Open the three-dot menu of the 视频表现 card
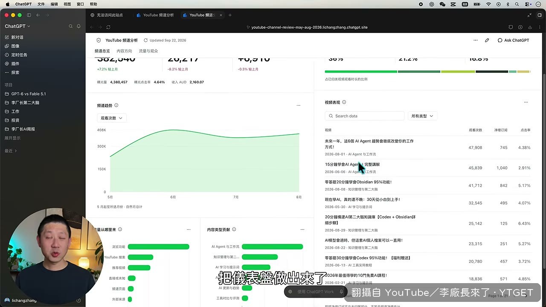This screenshot has height=307, width=546. click(526, 102)
